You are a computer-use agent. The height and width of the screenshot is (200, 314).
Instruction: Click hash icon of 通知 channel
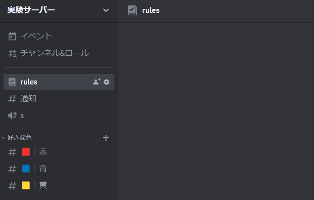[x=12, y=99]
